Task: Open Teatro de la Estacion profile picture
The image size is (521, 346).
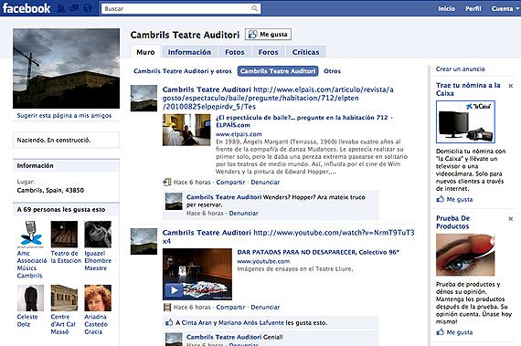Action: 64,235
